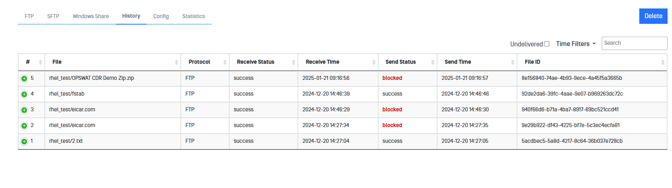672x188 pixels.
Task: Click the Search input field
Action: 634,43
